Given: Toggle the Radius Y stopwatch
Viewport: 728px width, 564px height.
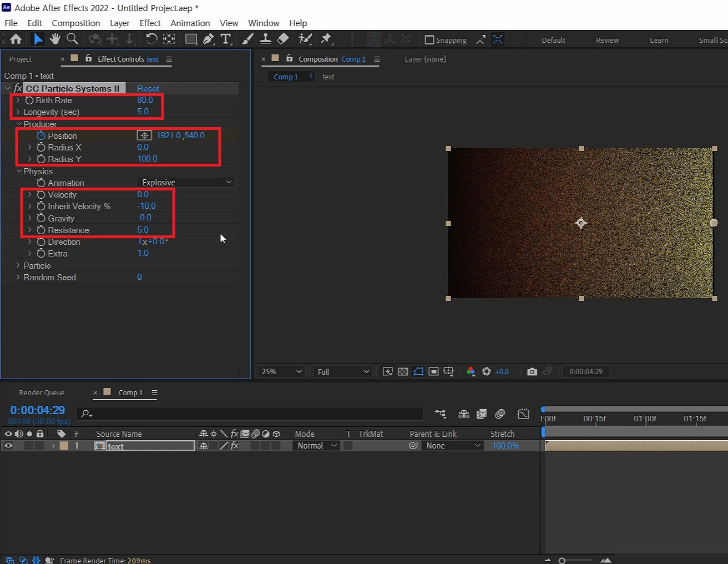Looking at the screenshot, I should [x=41, y=159].
